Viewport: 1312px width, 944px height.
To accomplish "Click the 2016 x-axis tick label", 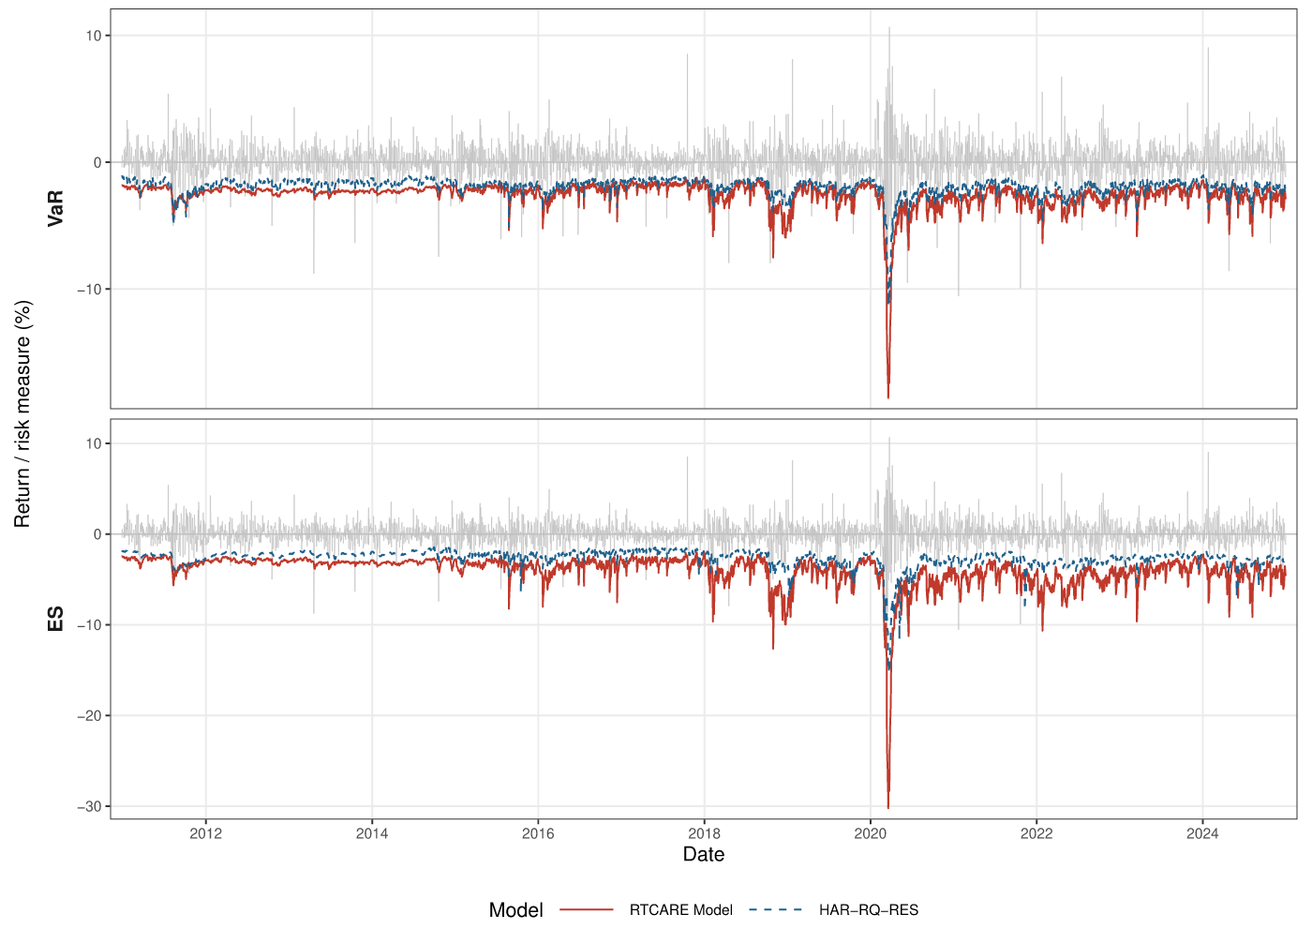I will click(538, 833).
